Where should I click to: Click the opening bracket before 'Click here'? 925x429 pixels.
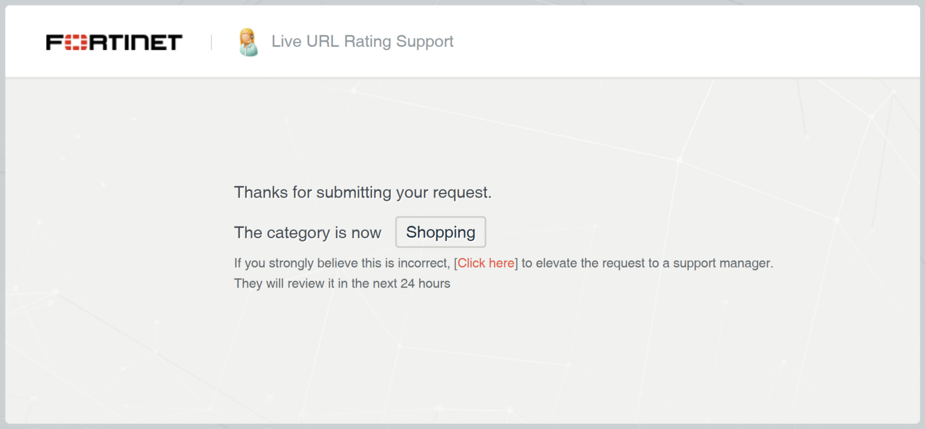455,263
